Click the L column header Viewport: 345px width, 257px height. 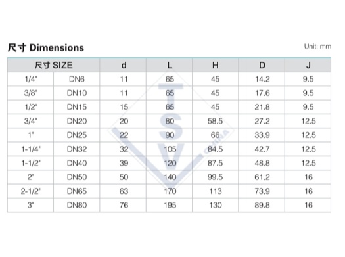169,65
